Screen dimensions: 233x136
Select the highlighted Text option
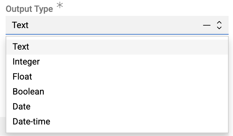(x=21, y=47)
